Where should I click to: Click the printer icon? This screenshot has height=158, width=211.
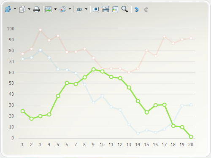[x=37, y=9]
